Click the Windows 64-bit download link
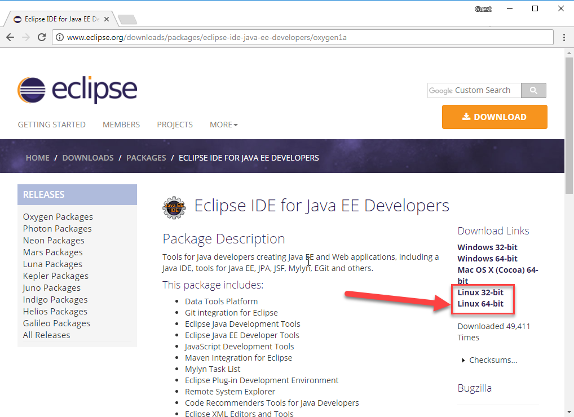This screenshot has width=574, height=417. point(487,259)
